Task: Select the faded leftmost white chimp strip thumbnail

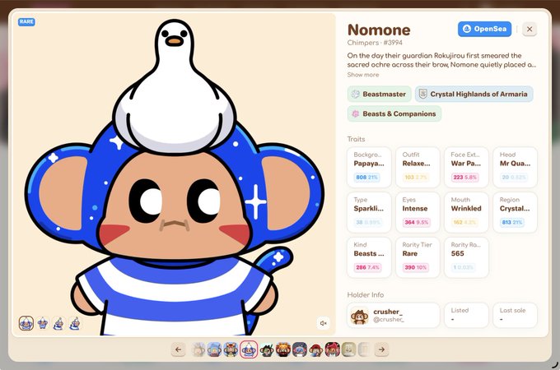Action: tap(198, 349)
